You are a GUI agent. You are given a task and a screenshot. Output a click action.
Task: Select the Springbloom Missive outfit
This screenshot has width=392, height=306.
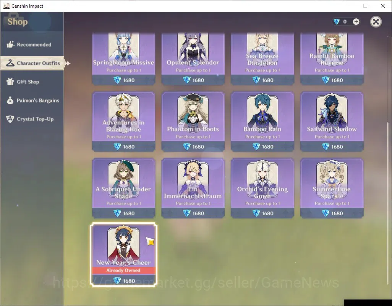(123, 59)
